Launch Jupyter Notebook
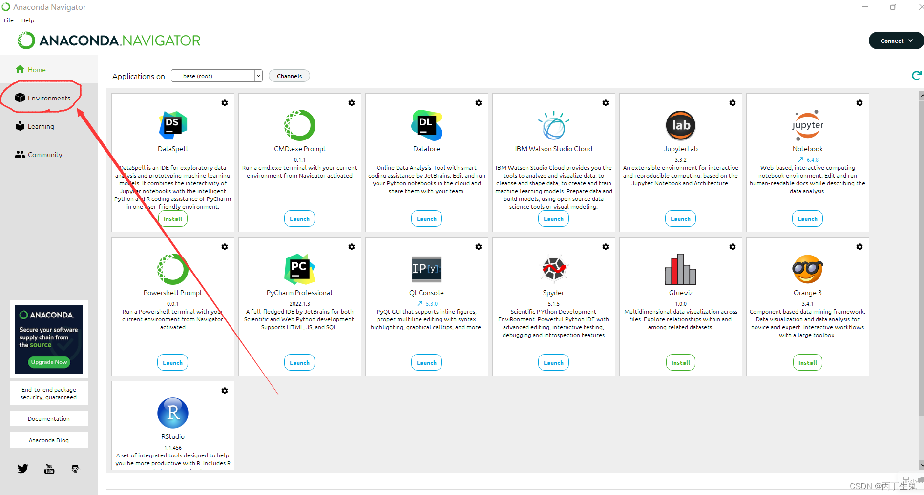The image size is (924, 495). tap(808, 219)
